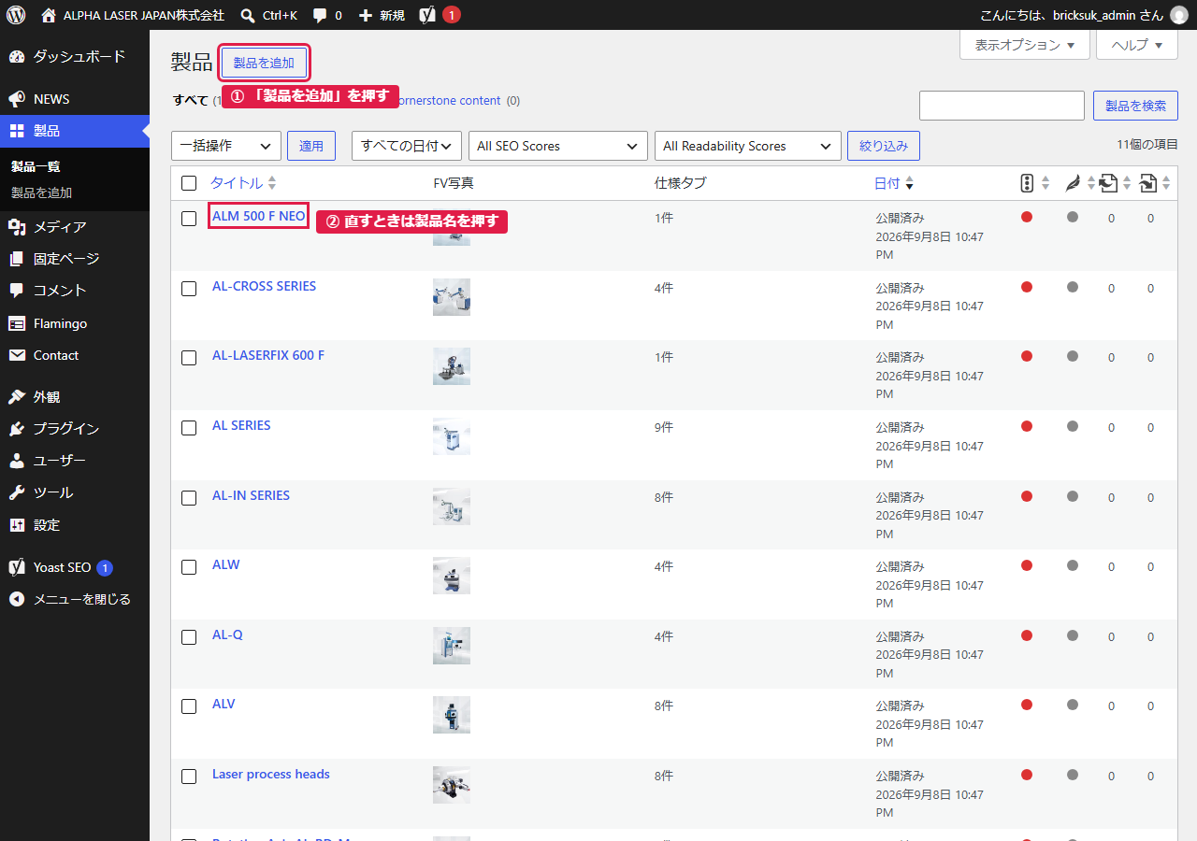
Task: Click the メディア sidebar icon
Action: [x=17, y=227]
